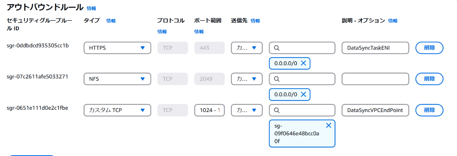This screenshot has width=457, height=156.
Task: Edit the DataSyncTaskENI description field
Action: [375, 48]
